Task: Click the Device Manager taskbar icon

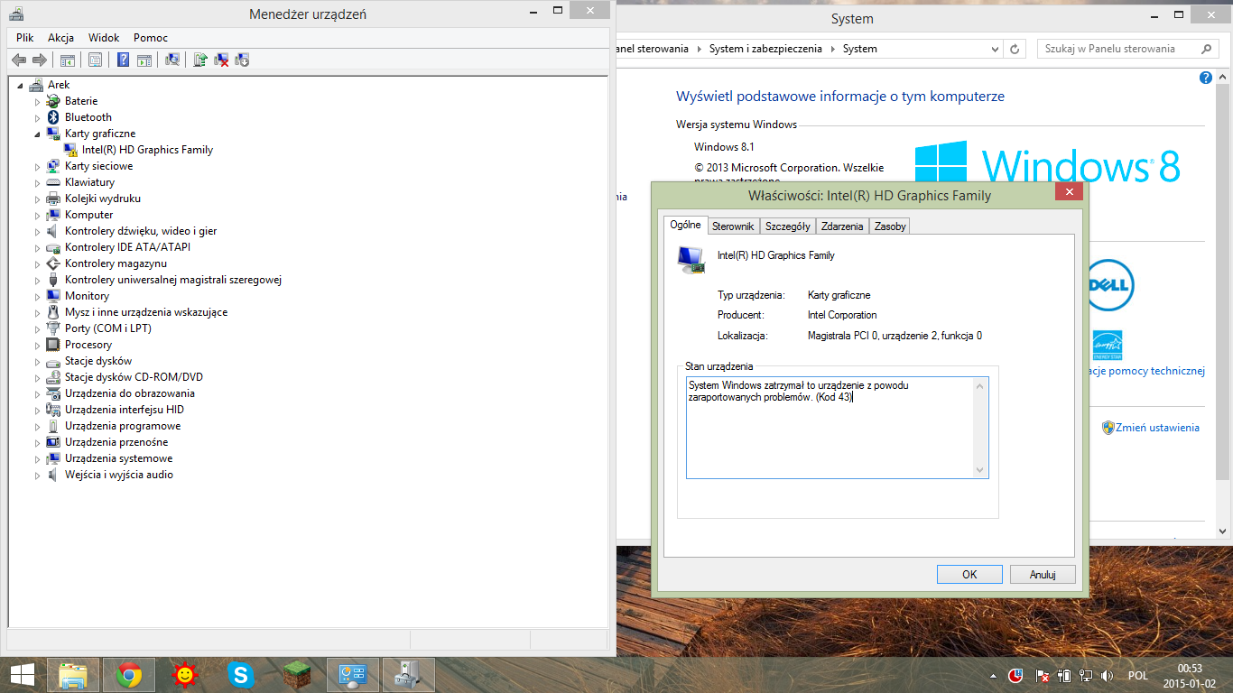Action: (x=408, y=675)
